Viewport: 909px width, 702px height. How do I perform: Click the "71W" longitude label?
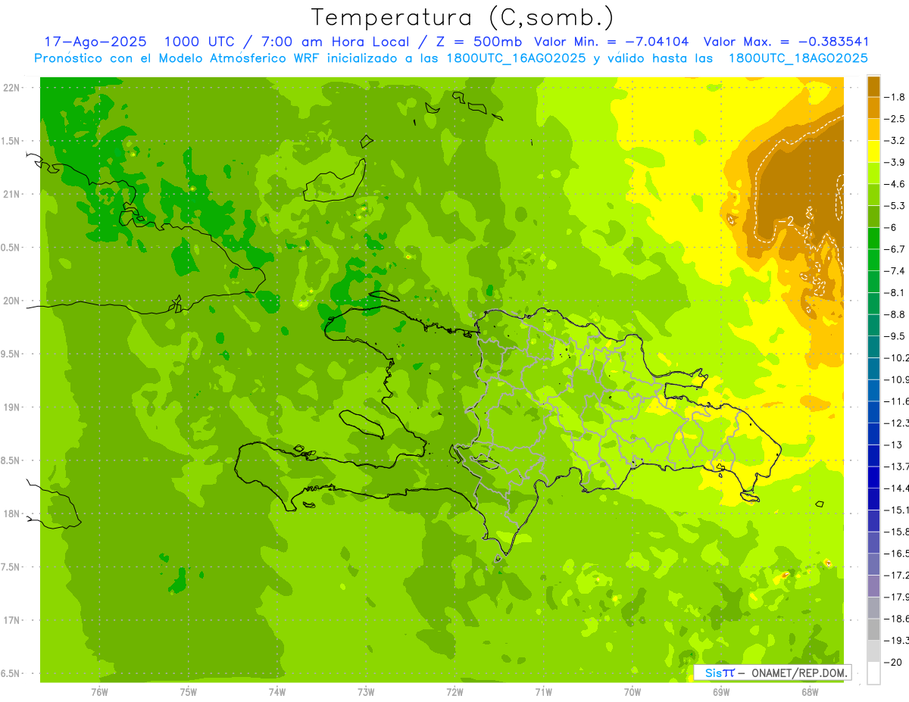[x=543, y=692]
